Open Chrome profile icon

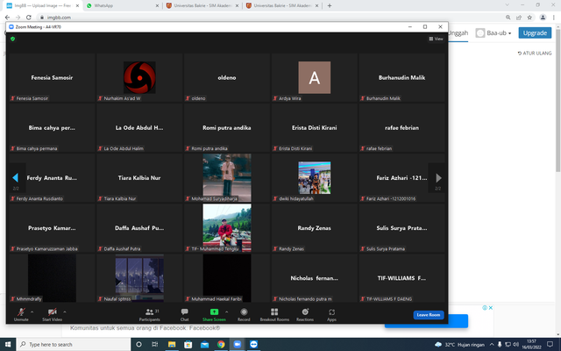tap(543, 18)
